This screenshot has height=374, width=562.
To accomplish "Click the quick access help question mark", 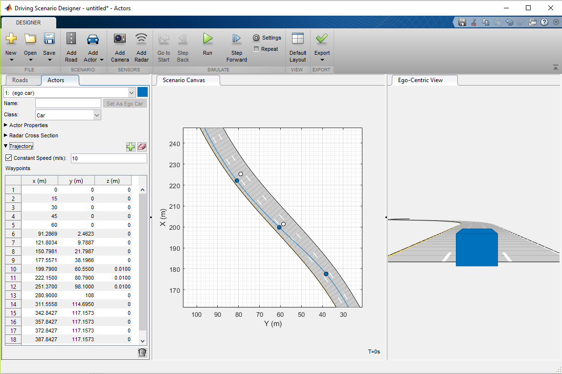I will [x=544, y=22].
